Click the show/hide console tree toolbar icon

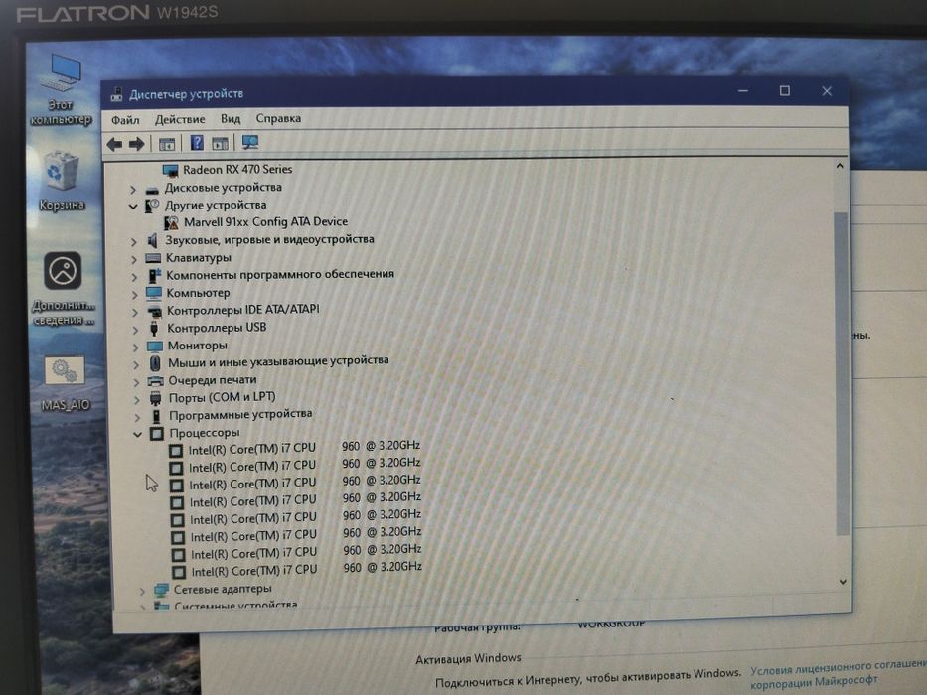click(x=167, y=144)
